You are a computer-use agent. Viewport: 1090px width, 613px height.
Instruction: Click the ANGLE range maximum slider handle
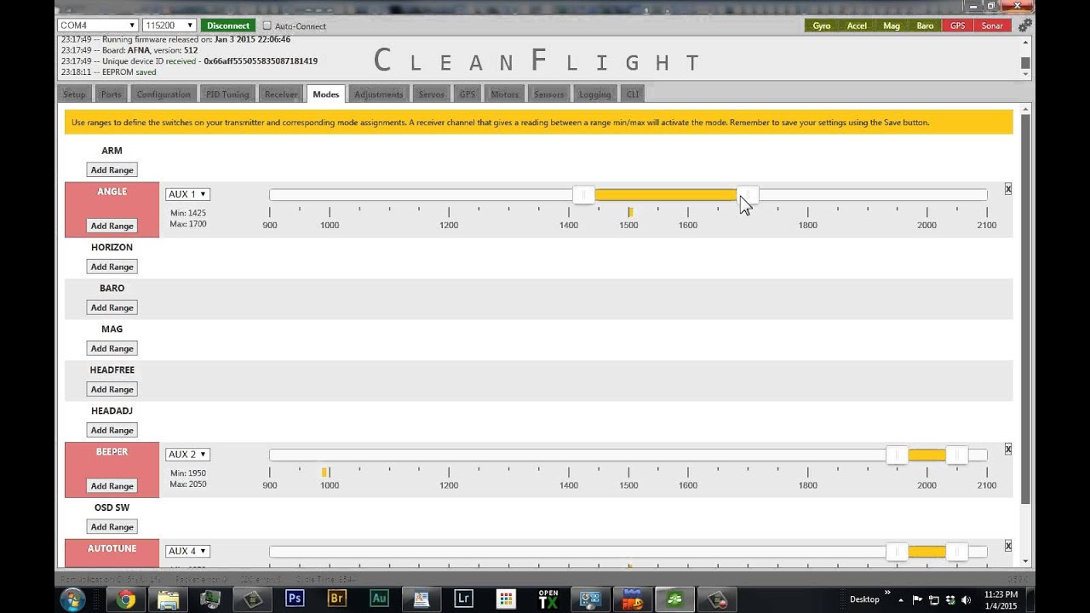tap(747, 195)
